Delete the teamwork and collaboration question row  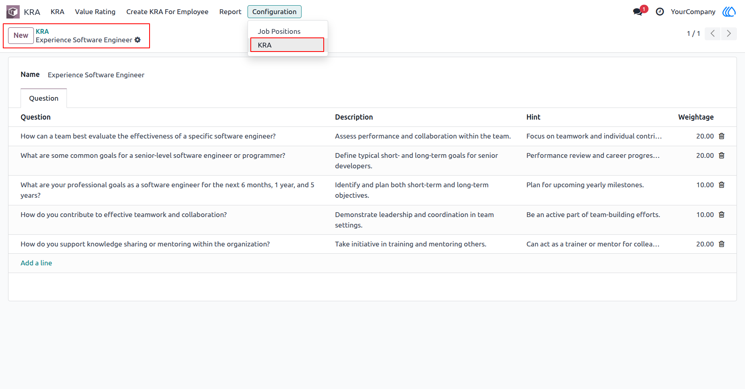[x=722, y=215]
